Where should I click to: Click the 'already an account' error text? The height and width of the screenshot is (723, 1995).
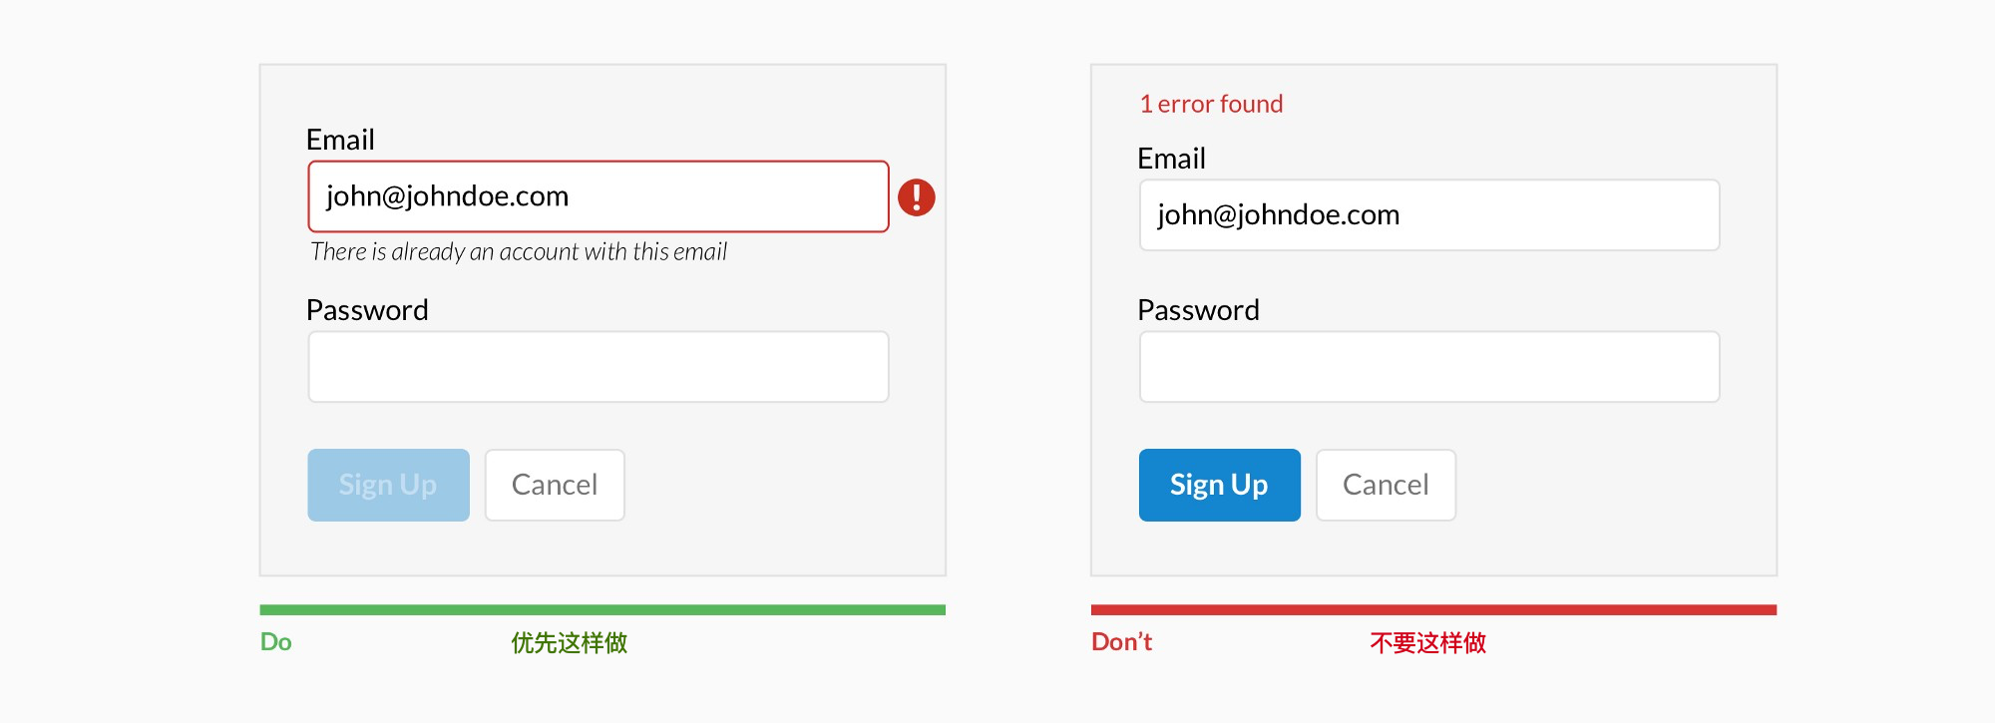click(519, 251)
